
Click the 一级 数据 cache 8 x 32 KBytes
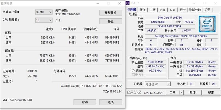[195, 62]
